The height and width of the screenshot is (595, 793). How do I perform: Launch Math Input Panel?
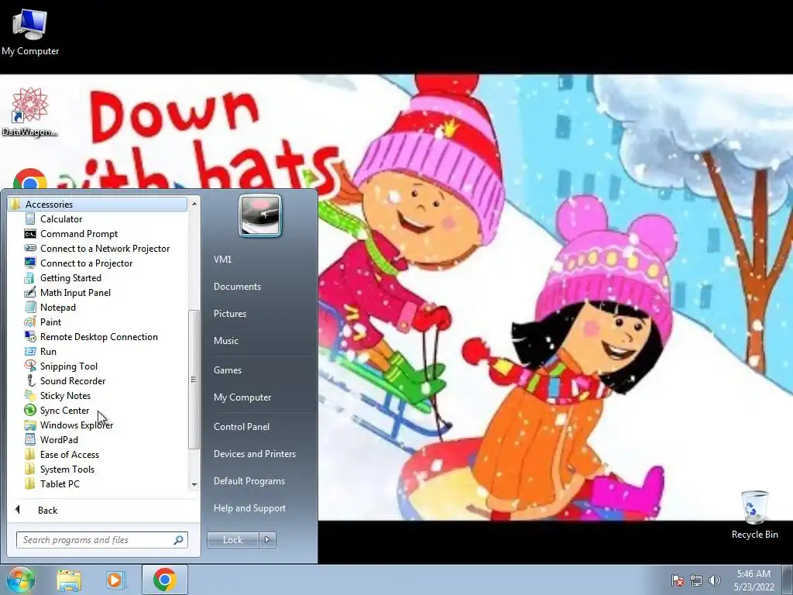[75, 292]
